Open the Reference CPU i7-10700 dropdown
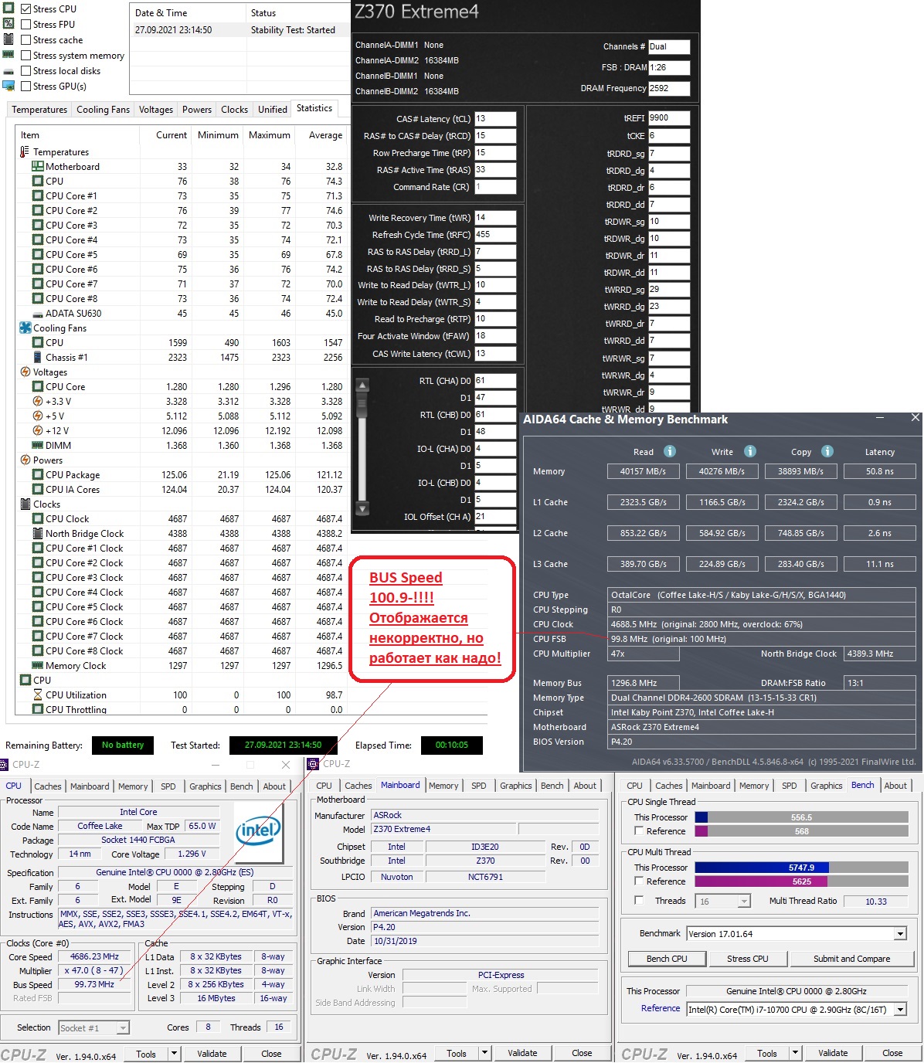Viewport: 924px width, 1063px height. [x=900, y=1009]
